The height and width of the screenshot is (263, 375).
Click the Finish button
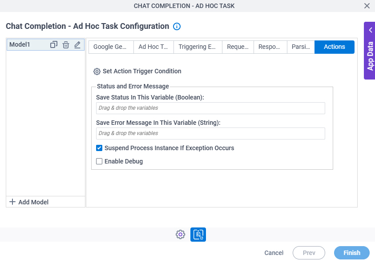coord(352,253)
